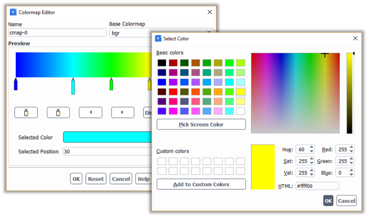Image resolution: width=368 pixels, height=217 pixels.
Task: Select the orange basic color swatch
Action: pos(218,92)
